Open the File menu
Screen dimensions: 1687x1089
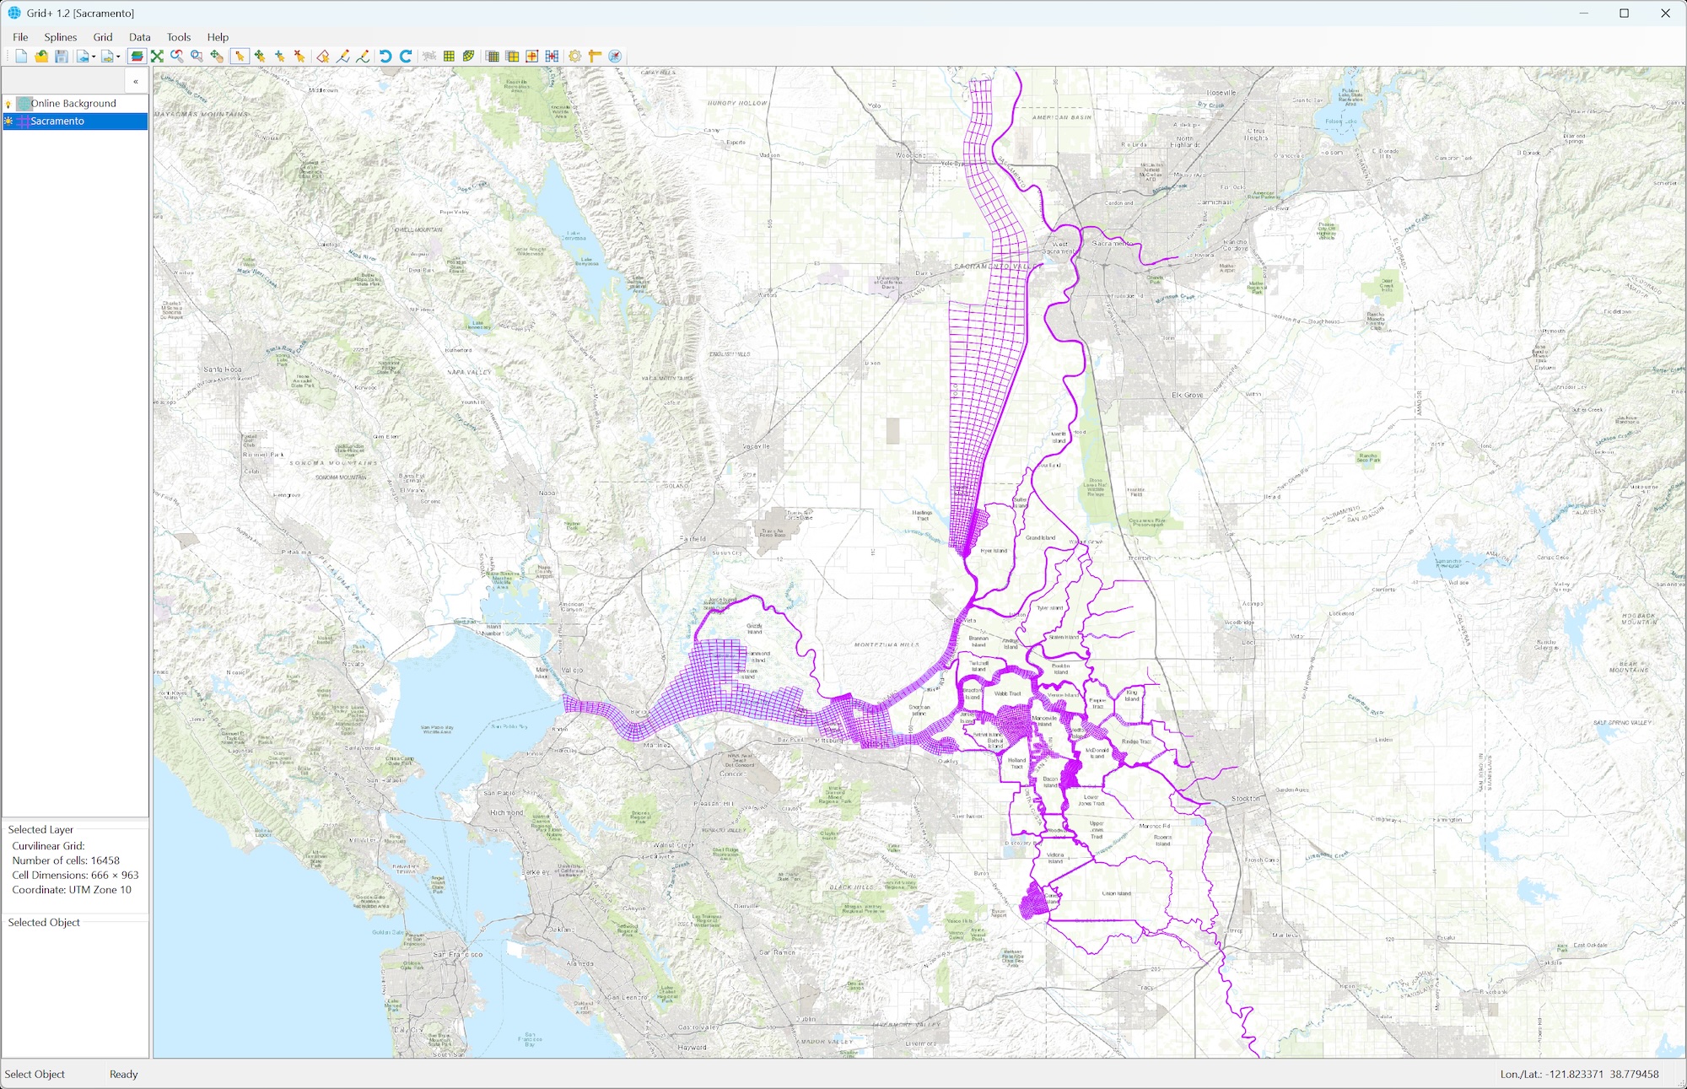(x=20, y=37)
